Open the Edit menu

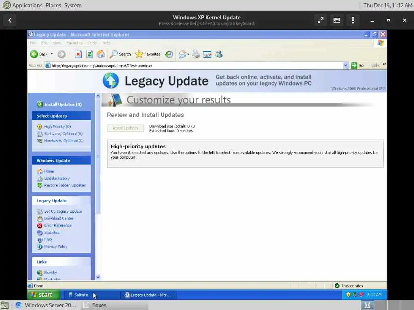tap(44, 43)
